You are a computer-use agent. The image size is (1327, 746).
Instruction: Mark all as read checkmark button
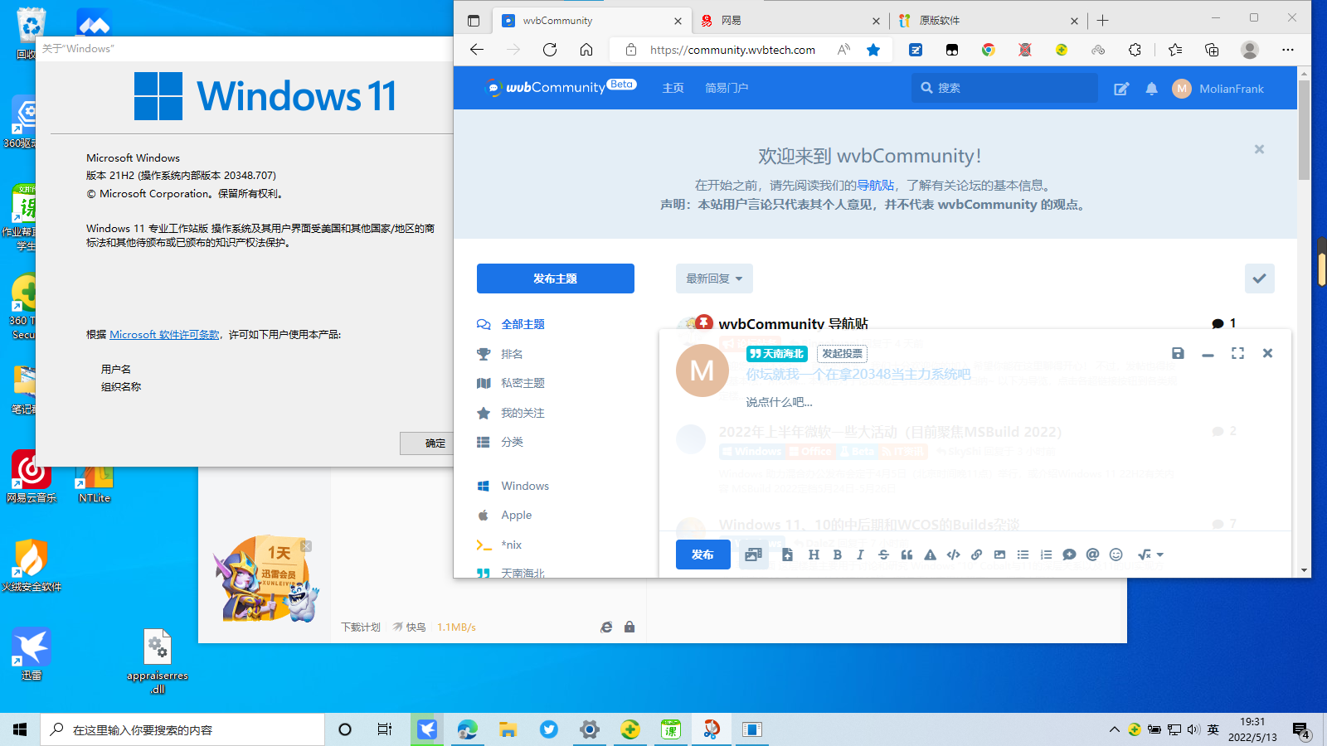1259,279
